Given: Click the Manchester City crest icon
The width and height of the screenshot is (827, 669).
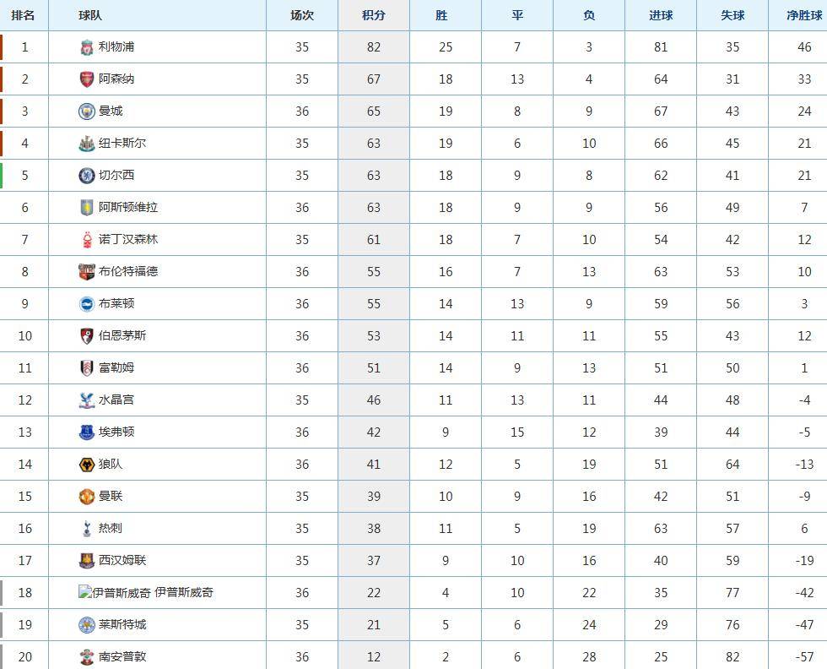Looking at the screenshot, I should point(86,111).
